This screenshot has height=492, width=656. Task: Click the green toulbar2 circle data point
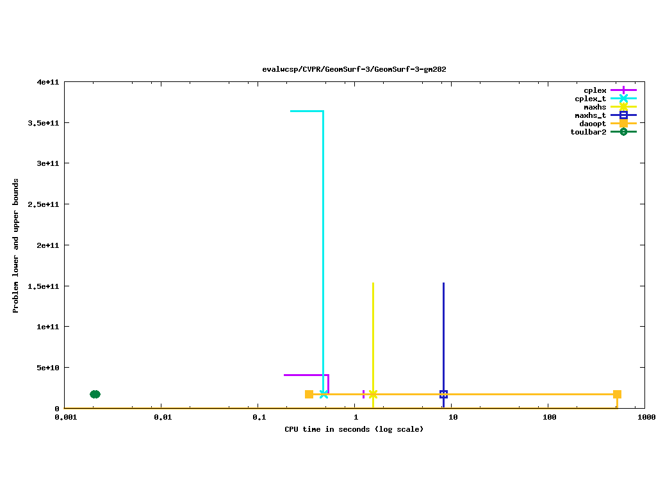pyautogui.click(x=95, y=394)
